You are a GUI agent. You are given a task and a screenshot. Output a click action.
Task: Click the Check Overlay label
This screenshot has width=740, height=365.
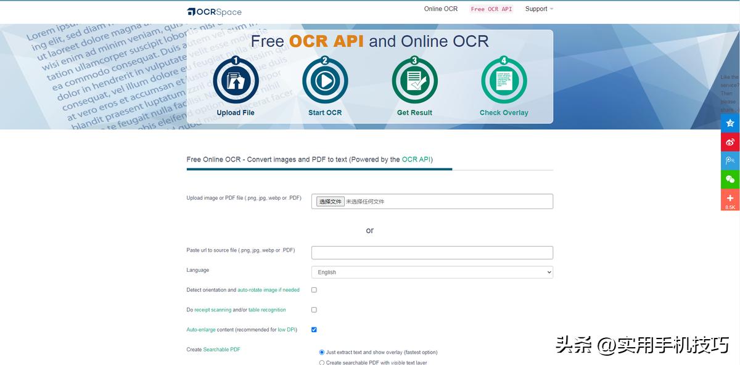pos(504,113)
